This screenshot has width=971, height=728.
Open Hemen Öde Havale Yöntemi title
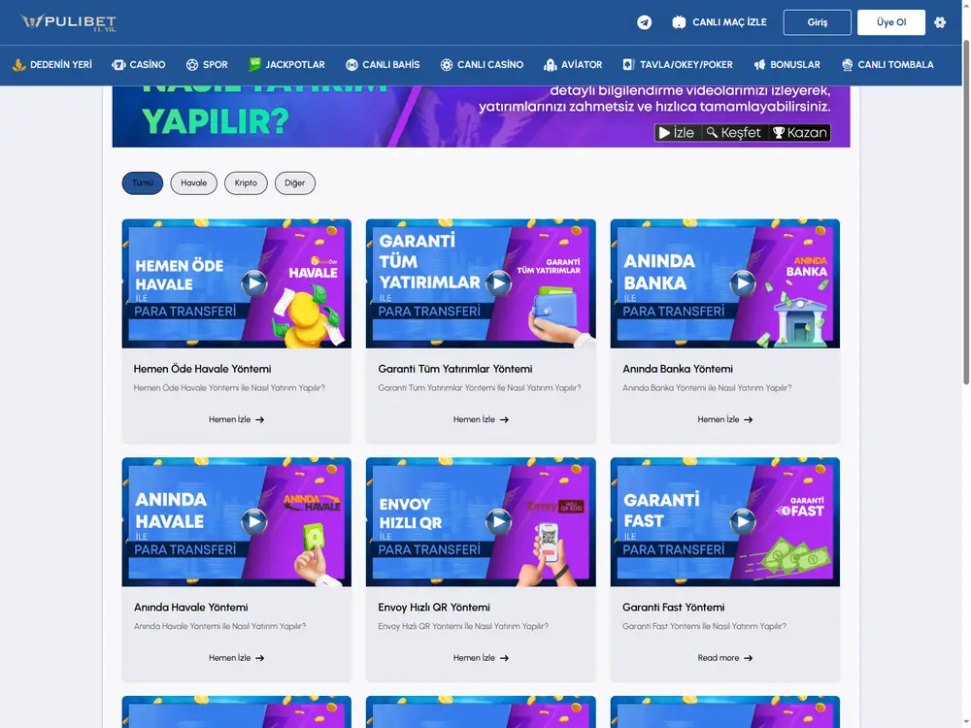click(x=203, y=369)
